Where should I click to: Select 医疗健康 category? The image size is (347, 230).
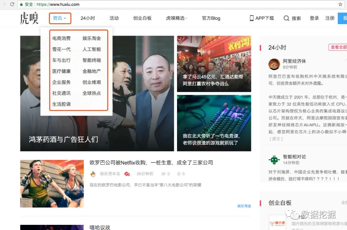[61, 71]
